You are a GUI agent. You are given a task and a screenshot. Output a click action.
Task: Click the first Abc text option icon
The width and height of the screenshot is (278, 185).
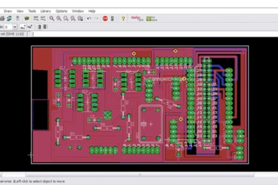click(23, 27)
